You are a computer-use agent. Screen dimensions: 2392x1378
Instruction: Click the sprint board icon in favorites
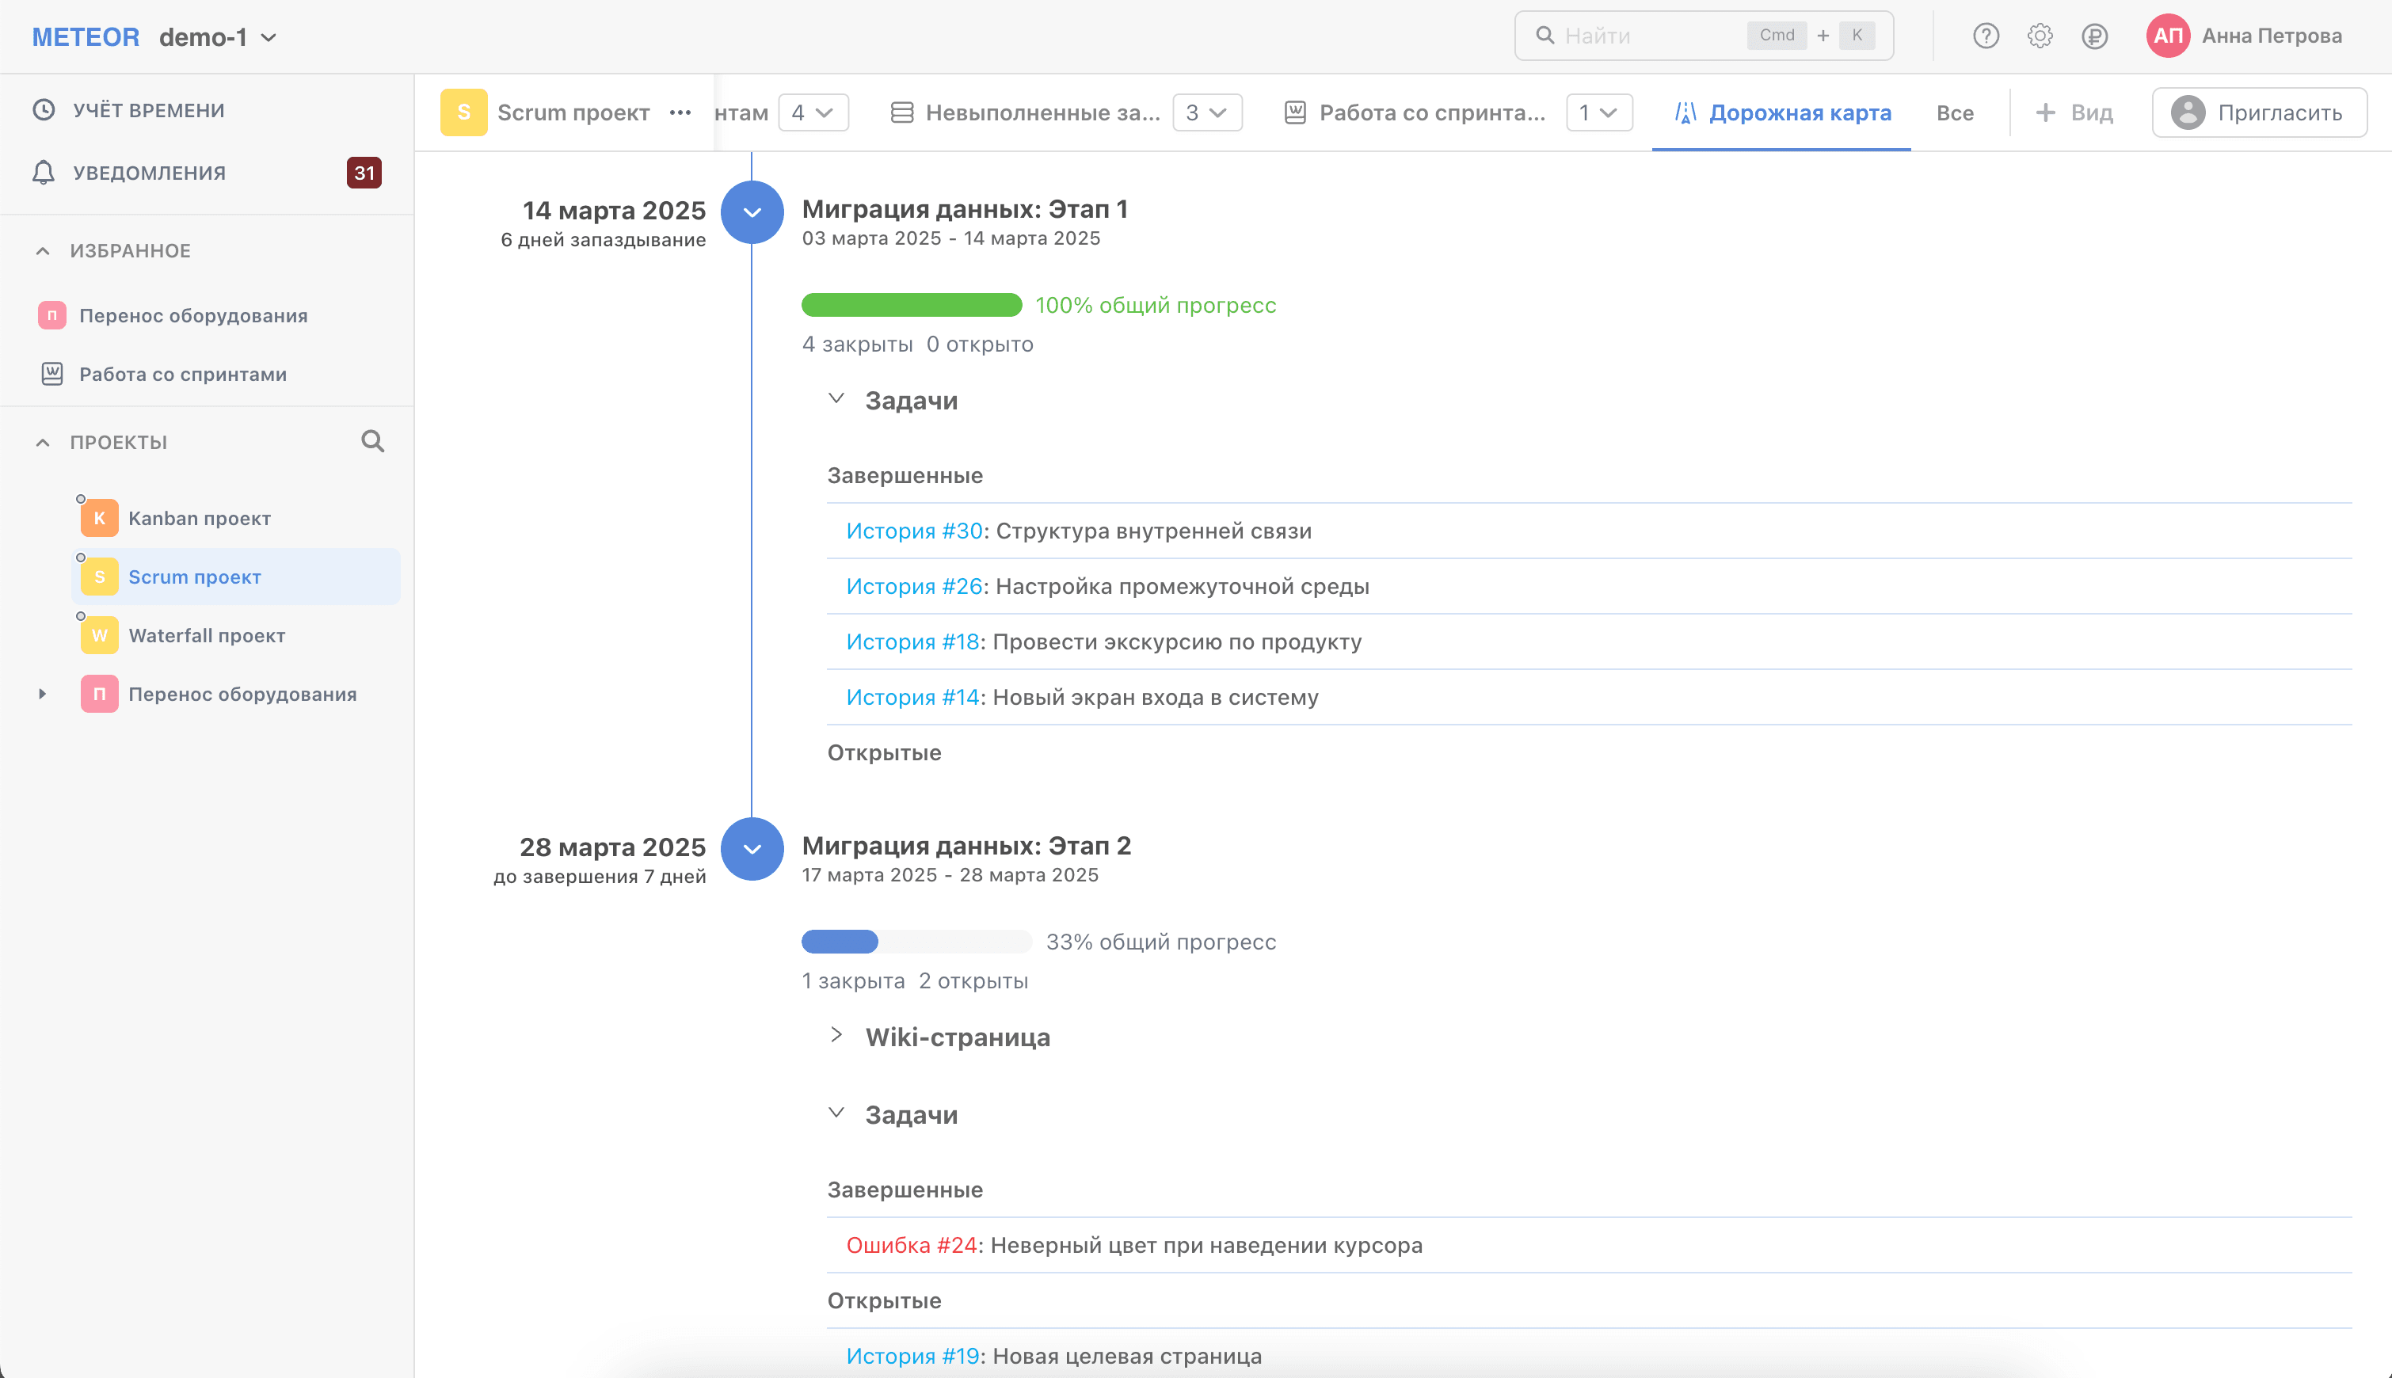click(52, 374)
